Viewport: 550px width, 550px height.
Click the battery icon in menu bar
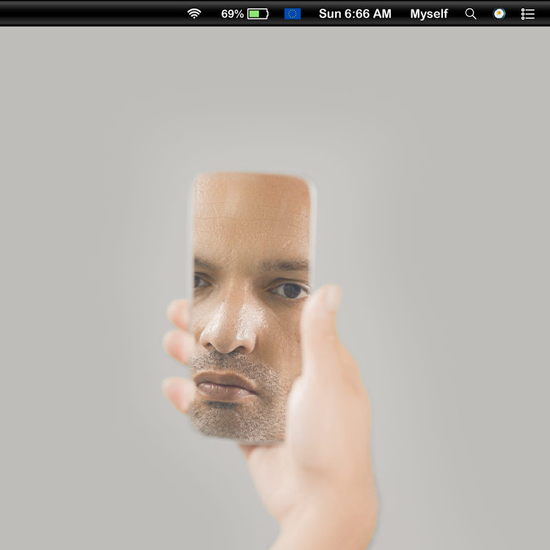point(258,14)
